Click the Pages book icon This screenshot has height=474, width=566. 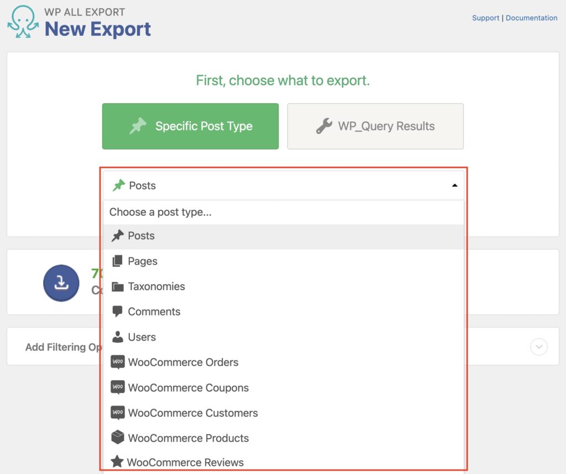(118, 261)
